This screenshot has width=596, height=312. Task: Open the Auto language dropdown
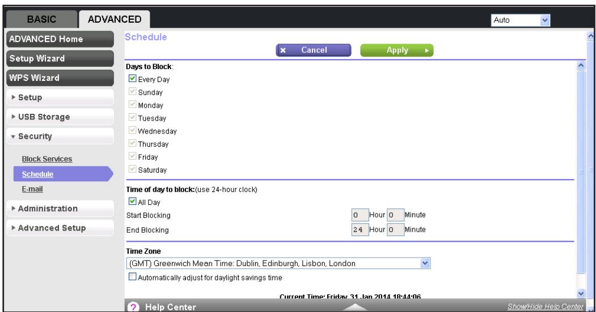point(521,20)
